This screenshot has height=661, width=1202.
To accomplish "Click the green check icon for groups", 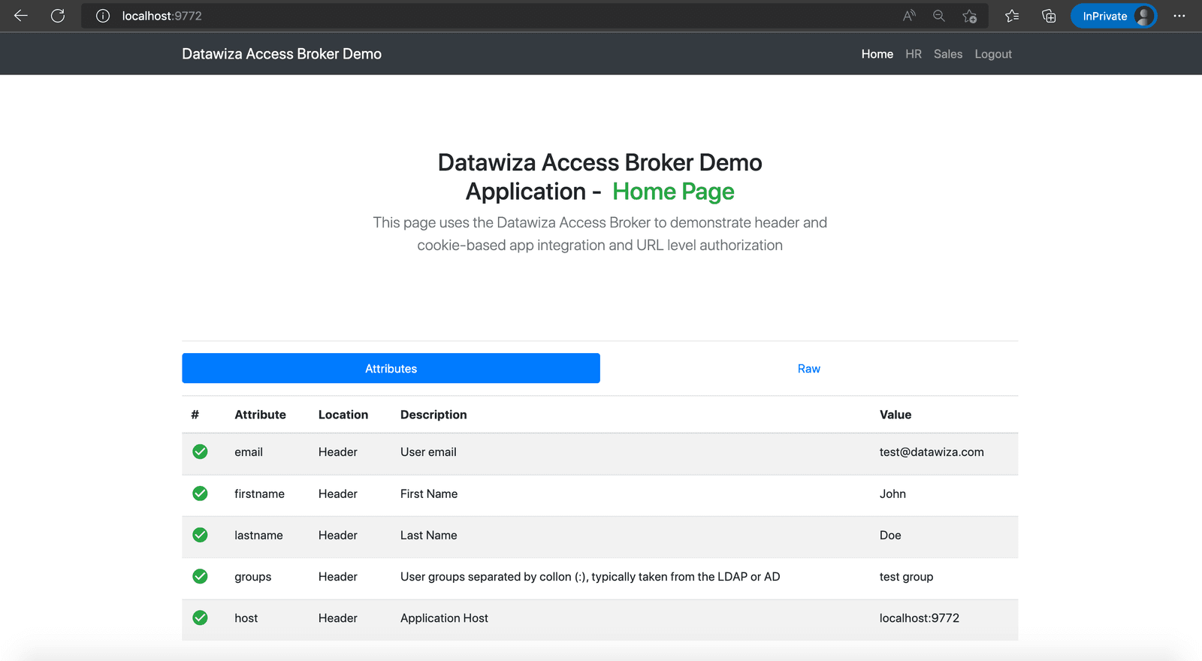I will pyautogui.click(x=200, y=576).
